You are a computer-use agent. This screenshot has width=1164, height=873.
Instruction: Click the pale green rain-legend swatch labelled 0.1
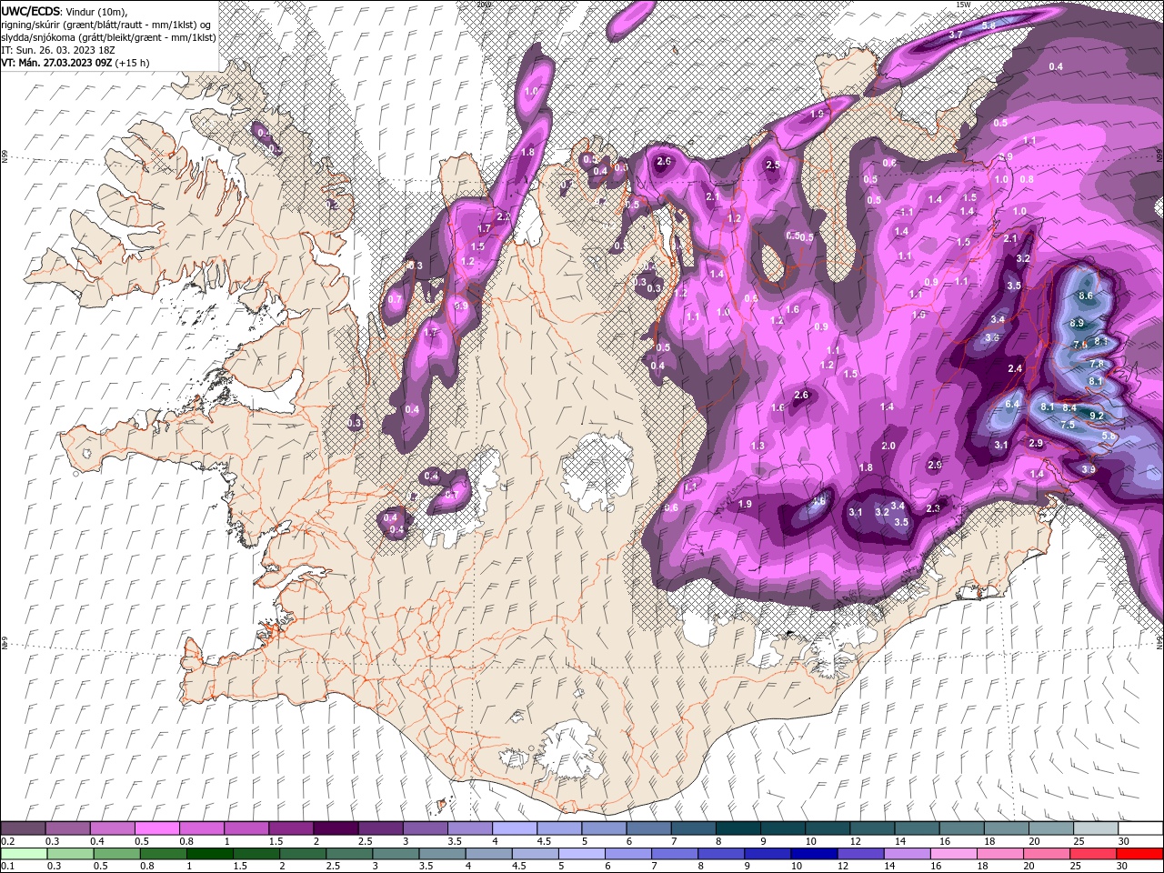coord(23,854)
